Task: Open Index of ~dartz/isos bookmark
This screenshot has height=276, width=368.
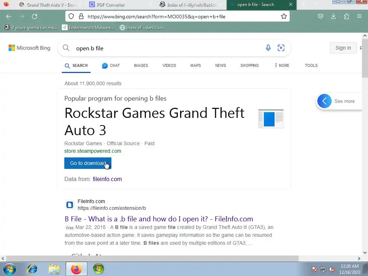Action: pyautogui.click(x=142, y=27)
